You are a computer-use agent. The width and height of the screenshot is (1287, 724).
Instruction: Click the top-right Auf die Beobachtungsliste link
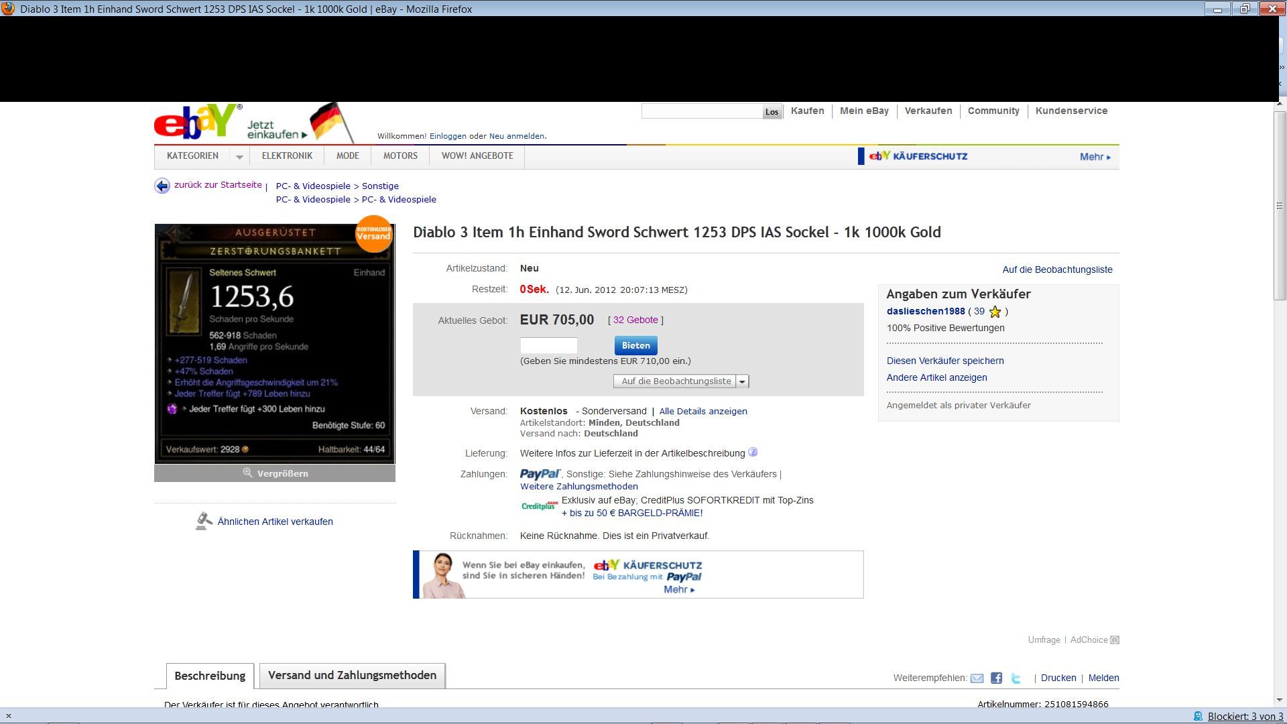[1057, 269]
